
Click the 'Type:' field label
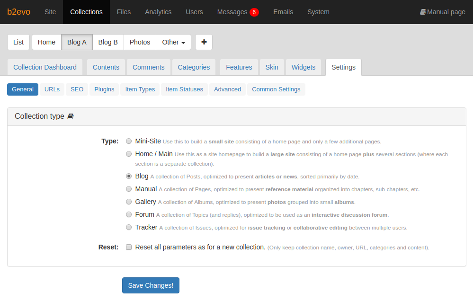pos(110,141)
